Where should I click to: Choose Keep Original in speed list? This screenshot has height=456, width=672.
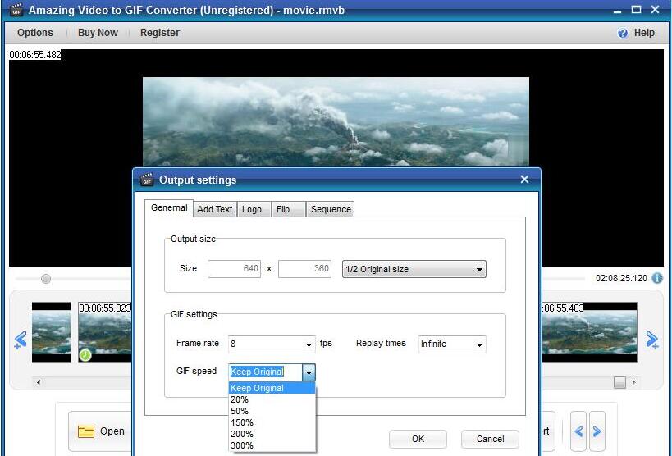(x=272, y=388)
